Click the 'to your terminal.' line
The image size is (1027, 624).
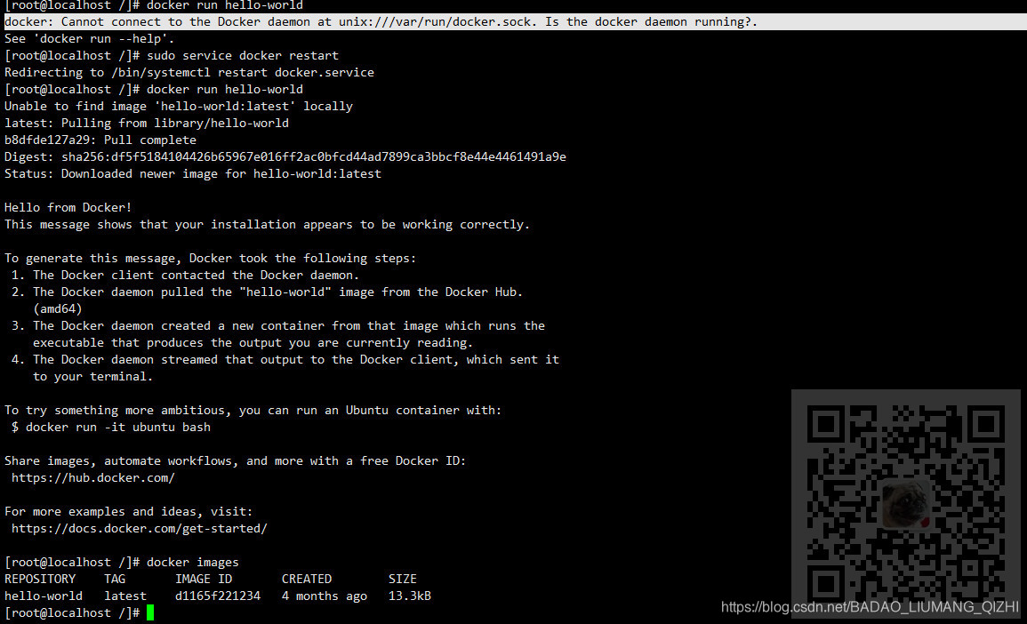pos(93,377)
